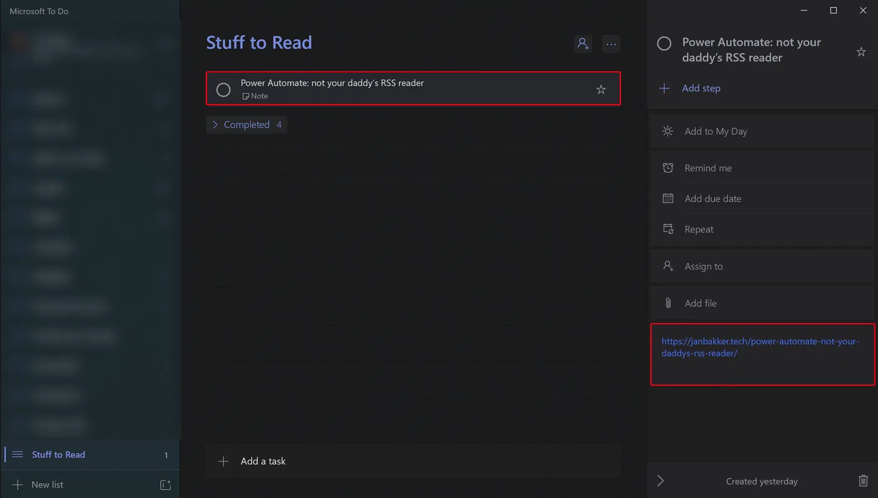This screenshot has height=498, width=878.
Task: Open Add due date option
Action: click(762, 199)
